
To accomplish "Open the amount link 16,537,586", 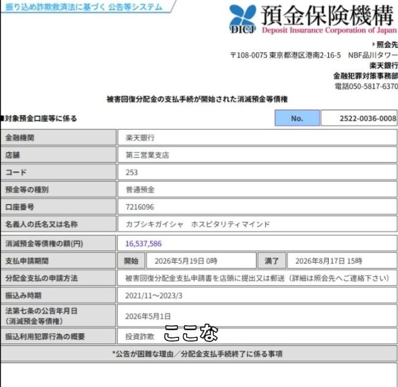I will tap(143, 244).
